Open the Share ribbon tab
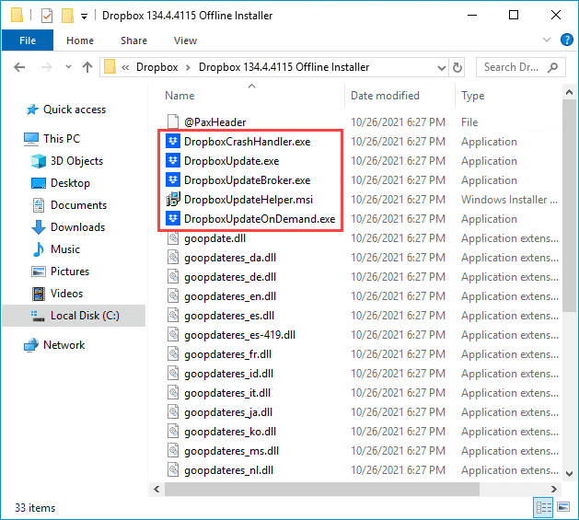The width and height of the screenshot is (579, 520). tap(133, 40)
